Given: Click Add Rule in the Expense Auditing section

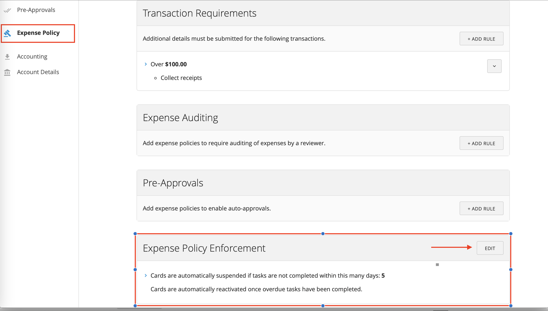Looking at the screenshot, I should click(481, 143).
